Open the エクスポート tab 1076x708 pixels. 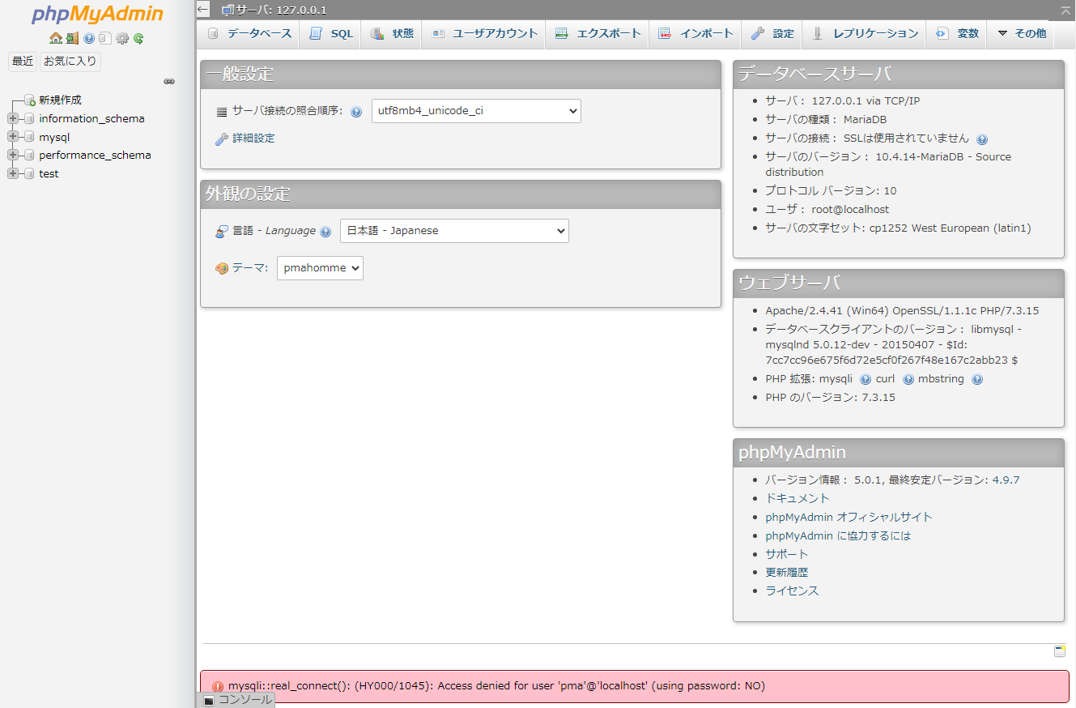[598, 34]
